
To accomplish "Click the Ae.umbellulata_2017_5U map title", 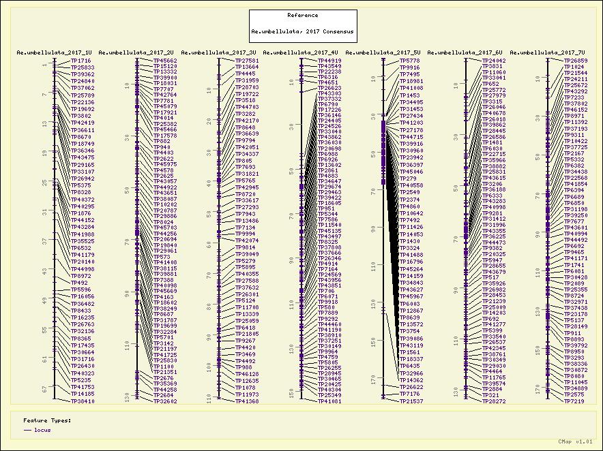I will 383,52.
